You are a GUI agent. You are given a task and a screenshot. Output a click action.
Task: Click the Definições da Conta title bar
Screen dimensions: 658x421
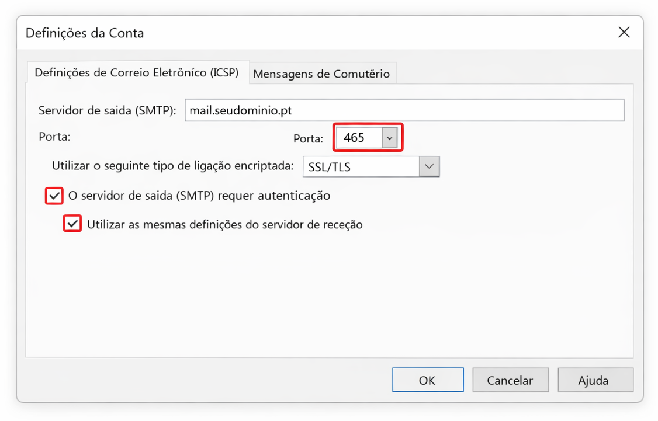[292, 33]
